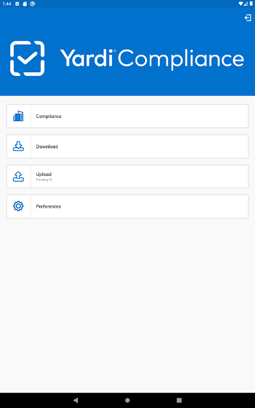Select the Upload menu row

(127, 176)
